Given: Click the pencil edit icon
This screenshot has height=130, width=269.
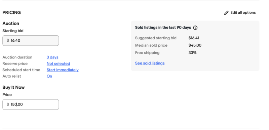Looking at the screenshot, I should click(226, 13).
